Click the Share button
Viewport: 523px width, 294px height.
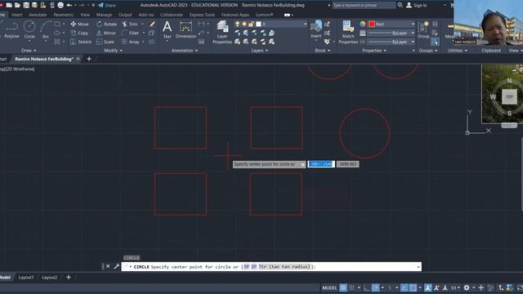(107, 5)
